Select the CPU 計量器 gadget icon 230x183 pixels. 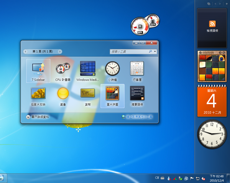63,69
